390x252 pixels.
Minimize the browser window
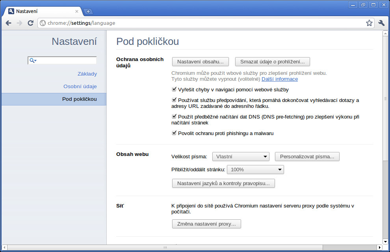pos(353,5)
